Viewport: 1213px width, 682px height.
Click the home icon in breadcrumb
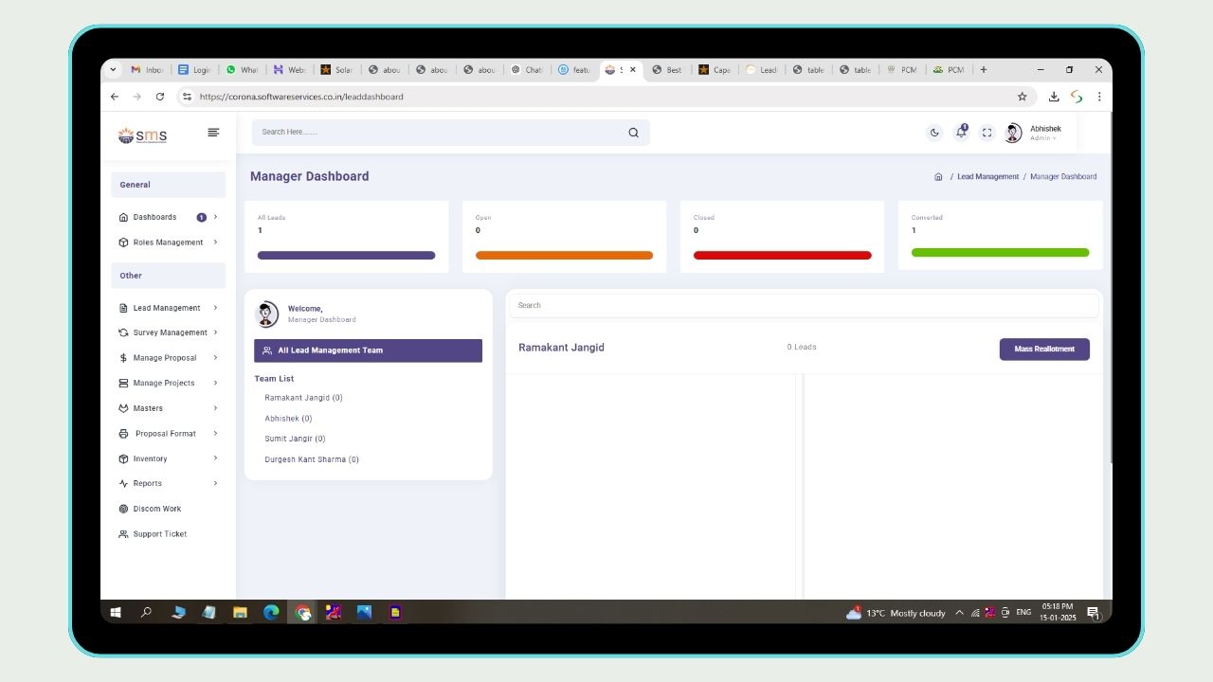938,177
